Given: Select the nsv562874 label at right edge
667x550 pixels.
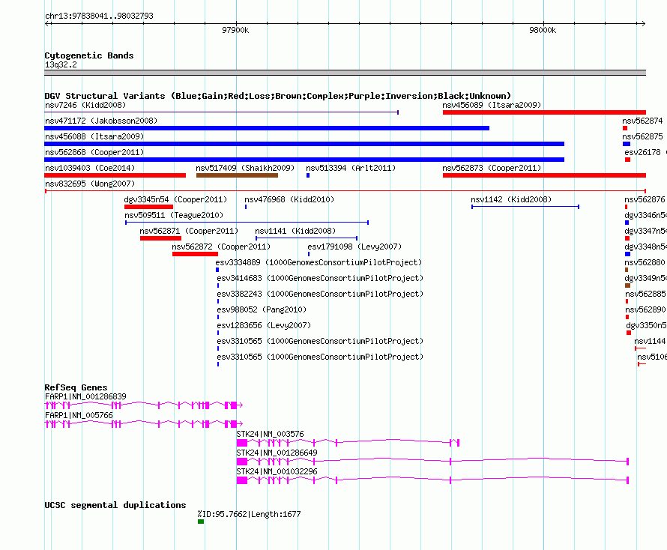Looking at the screenshot, I should tap(642, 121).
